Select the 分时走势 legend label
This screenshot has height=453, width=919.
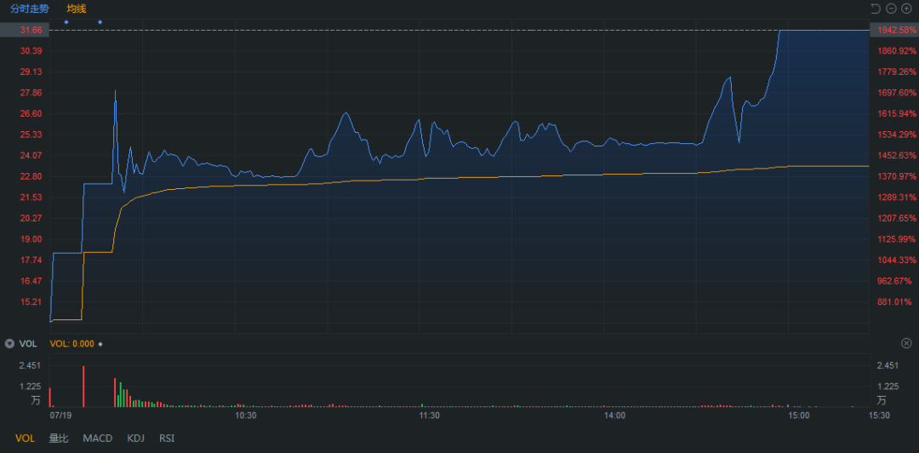coord(29,9)
